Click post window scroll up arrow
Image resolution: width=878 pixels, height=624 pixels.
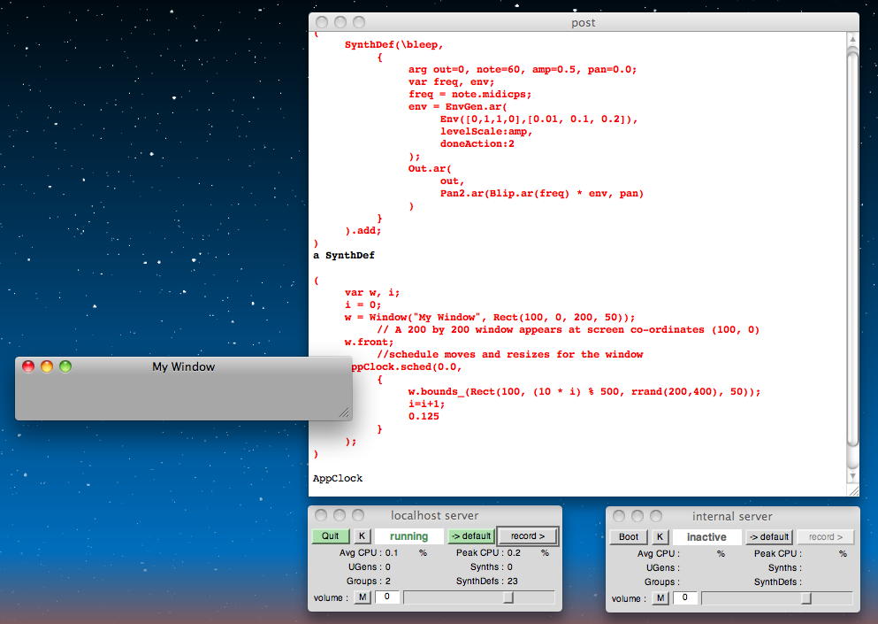pos(852,38)
